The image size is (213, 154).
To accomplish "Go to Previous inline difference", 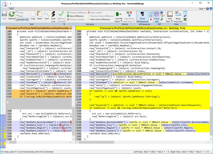I will [x=101, y=16].
